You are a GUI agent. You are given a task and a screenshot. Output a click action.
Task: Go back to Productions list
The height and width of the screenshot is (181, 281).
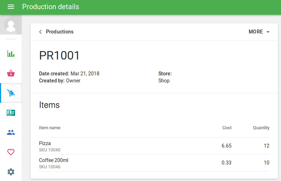(x=60, y=32)
